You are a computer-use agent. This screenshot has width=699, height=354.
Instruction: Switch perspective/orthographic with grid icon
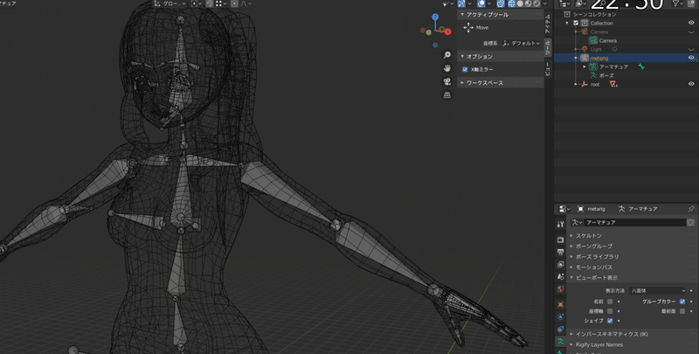[447, 95]
